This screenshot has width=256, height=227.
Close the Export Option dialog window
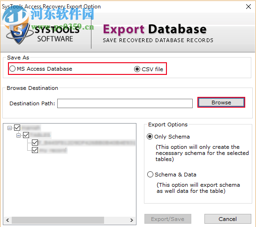(248, 7)
